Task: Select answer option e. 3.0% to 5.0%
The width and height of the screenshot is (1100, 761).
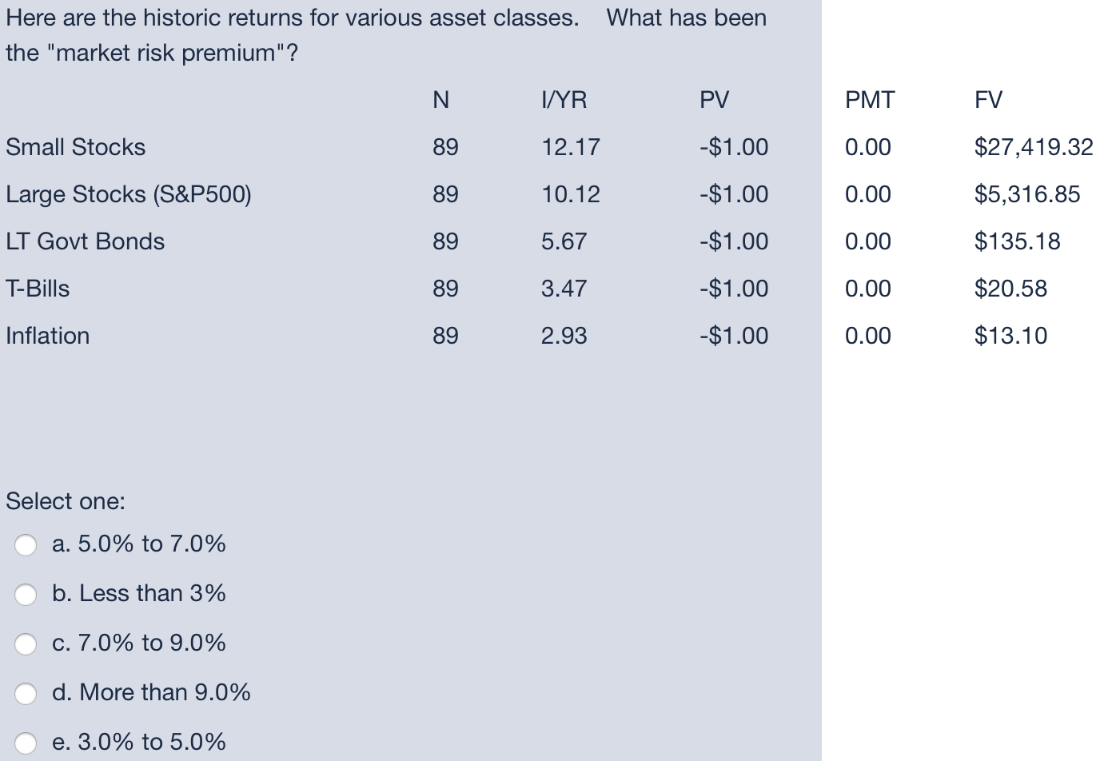Action: pyautogui.click(x=25, y=743)
